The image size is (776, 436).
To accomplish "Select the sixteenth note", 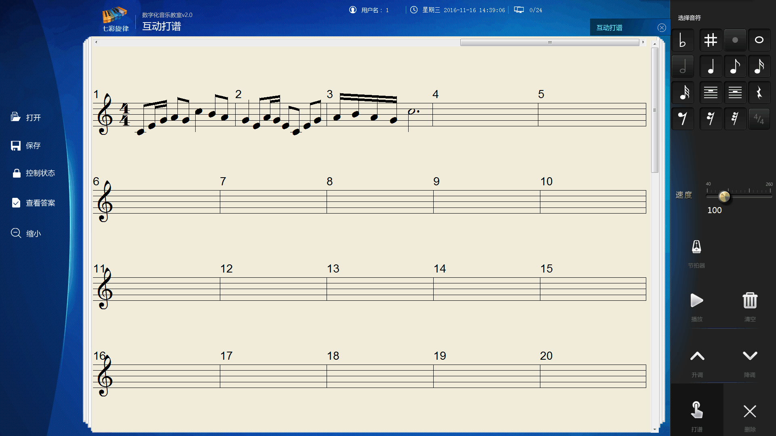I will (x=759, y=67).
